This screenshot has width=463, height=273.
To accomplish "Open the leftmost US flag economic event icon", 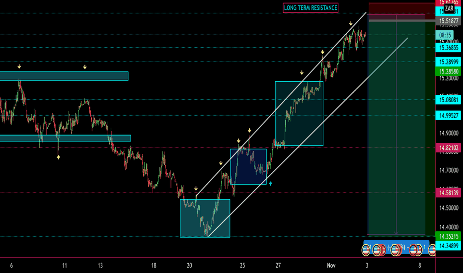I will click(x=366, y=250).
